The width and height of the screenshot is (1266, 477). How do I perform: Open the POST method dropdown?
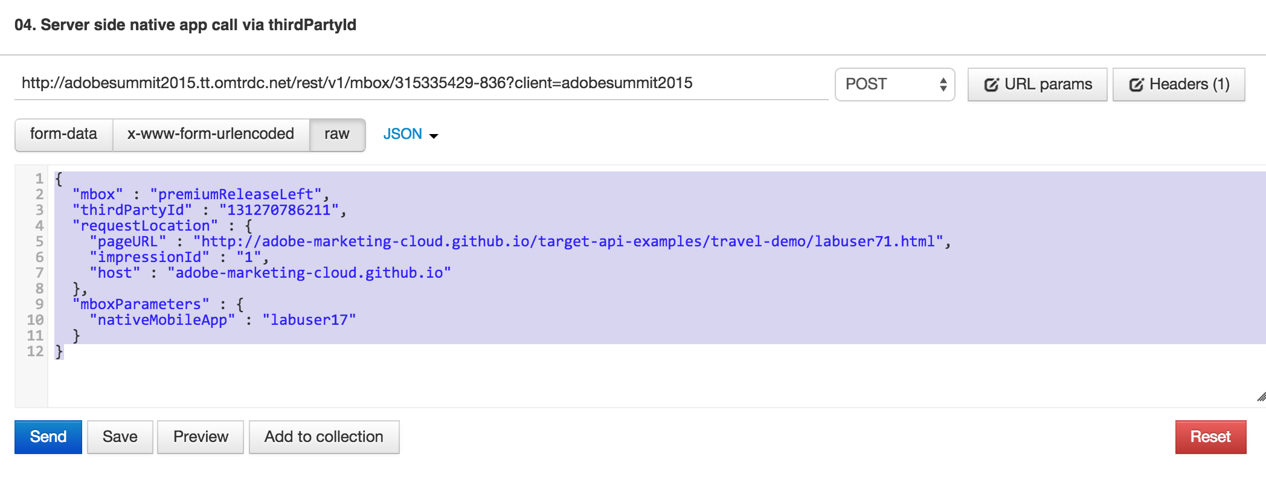895,85
